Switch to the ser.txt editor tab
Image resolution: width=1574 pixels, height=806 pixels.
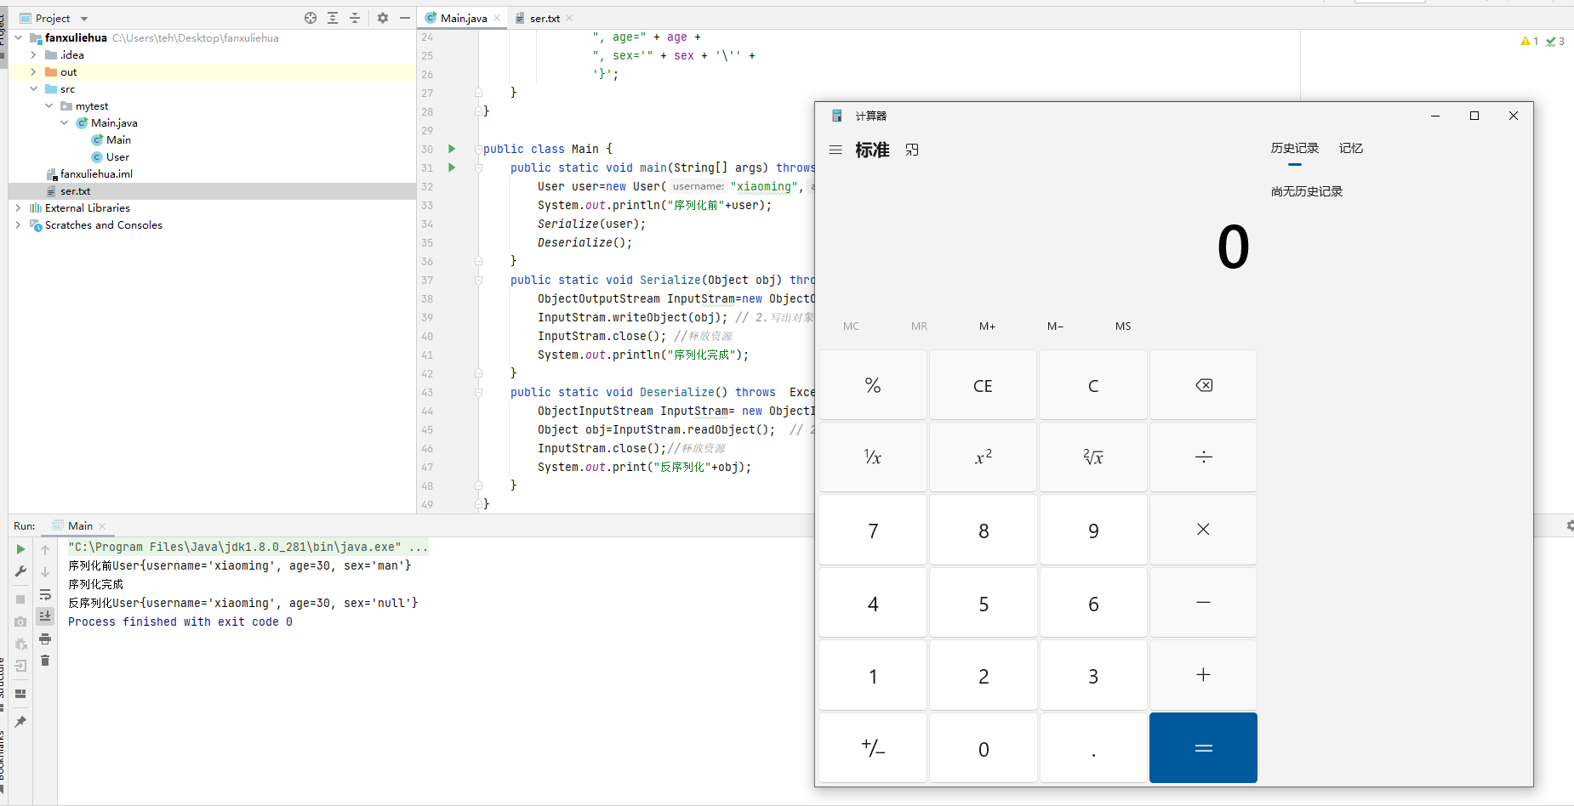tap(545, 18)
